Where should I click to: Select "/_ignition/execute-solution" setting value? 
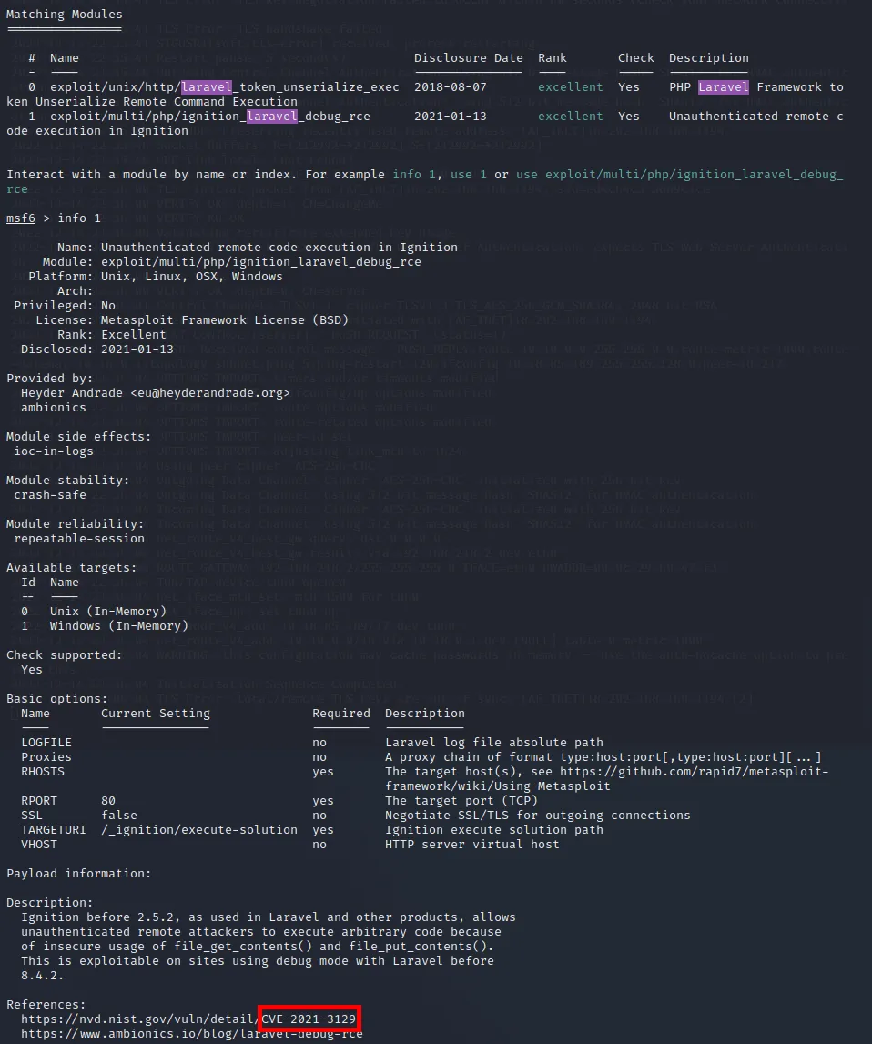point(199,830)
